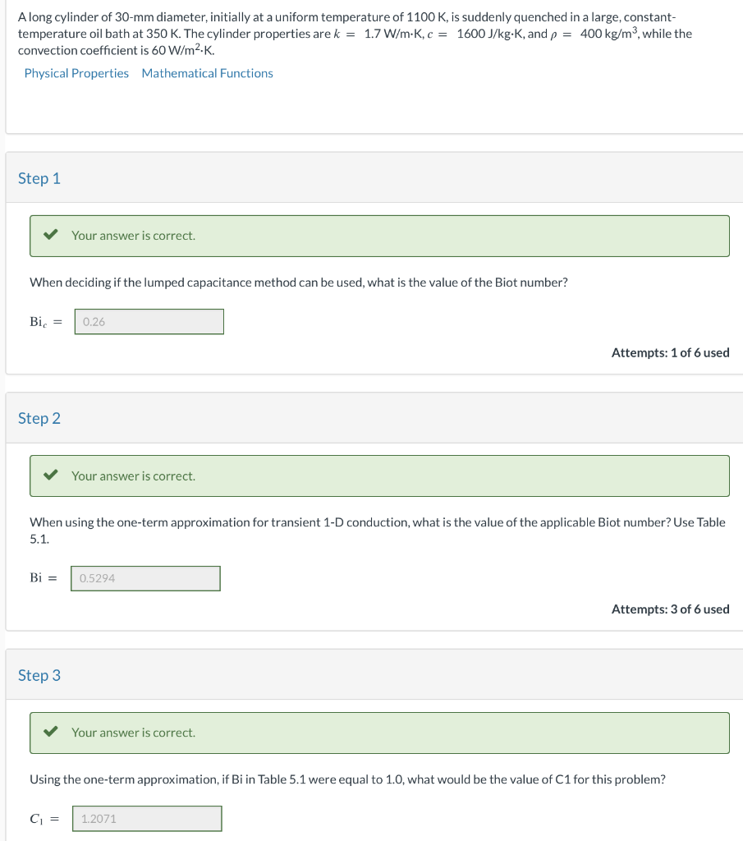Viewport: 743px width, 841px height.
Task: Click 'Attempts: 1 of 6 used' text
Action: 670,352
